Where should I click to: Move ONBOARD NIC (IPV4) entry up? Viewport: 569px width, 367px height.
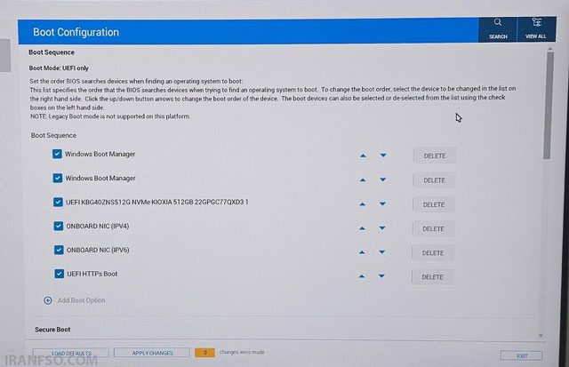click(362, 229)
